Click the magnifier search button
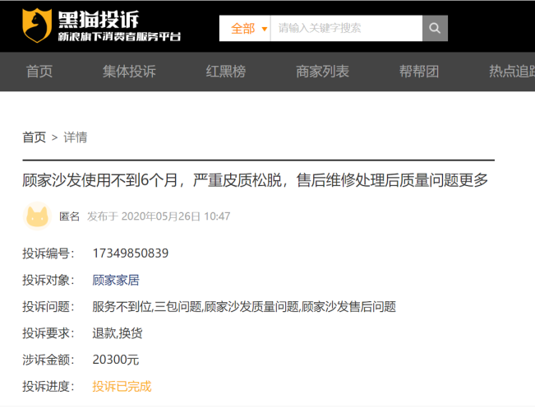The width and height of the screenshot is (535, 409). (435, 28)
